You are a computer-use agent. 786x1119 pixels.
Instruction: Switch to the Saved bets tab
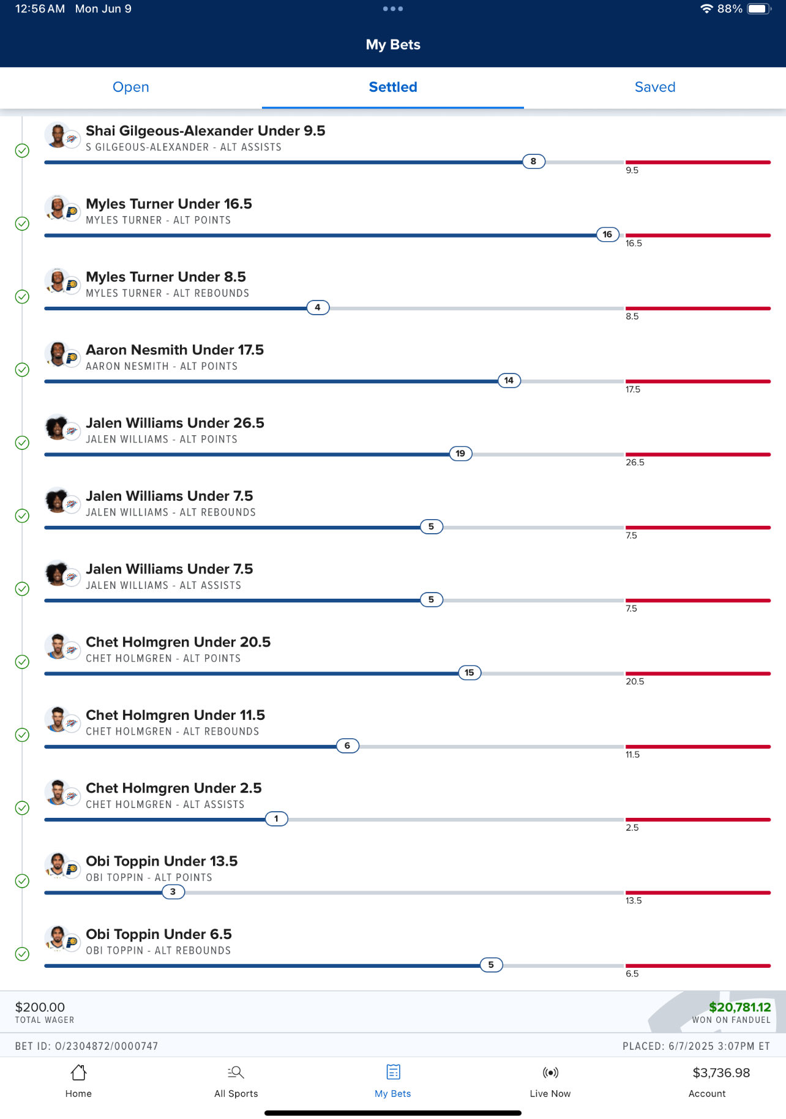pyautogui.click(x=655, y=87)
